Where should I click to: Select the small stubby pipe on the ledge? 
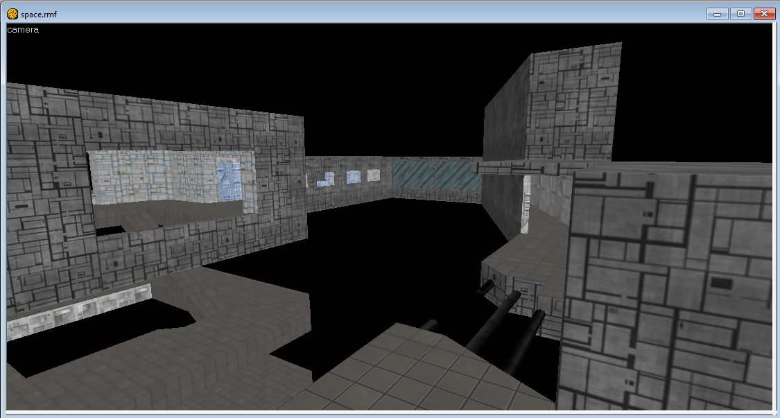click(x=487, y=288)
